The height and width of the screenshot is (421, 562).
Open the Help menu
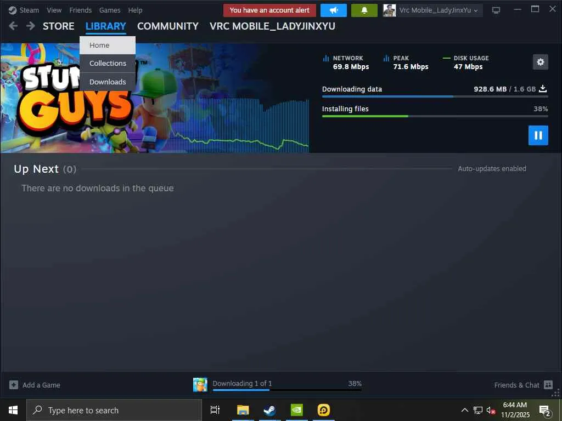pyautogui.click(x=135, y=10)
